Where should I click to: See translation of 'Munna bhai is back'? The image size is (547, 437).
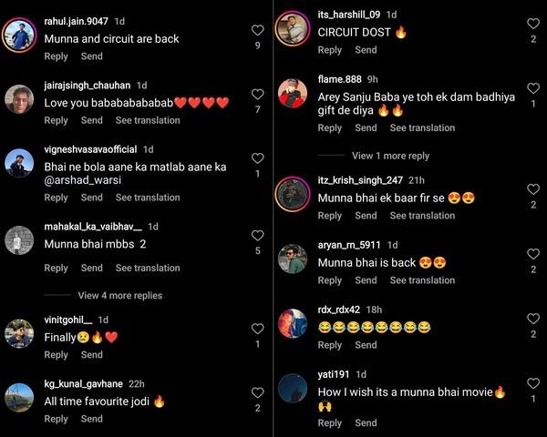tap(422, 280)
